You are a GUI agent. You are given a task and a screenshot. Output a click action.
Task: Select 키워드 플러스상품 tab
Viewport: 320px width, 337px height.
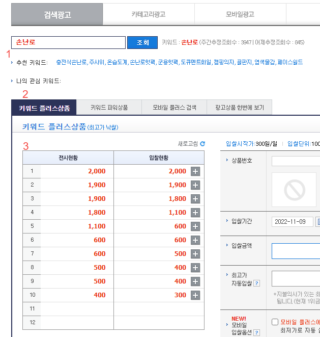[x=44, y=108]
